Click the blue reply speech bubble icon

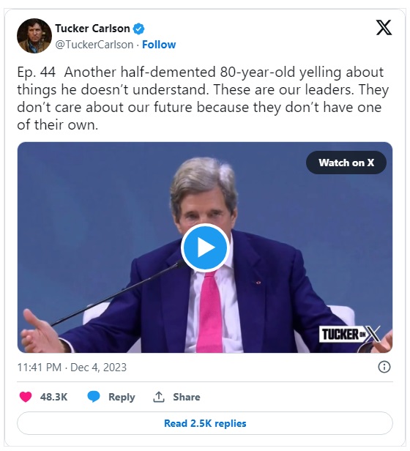pos(94,397)
